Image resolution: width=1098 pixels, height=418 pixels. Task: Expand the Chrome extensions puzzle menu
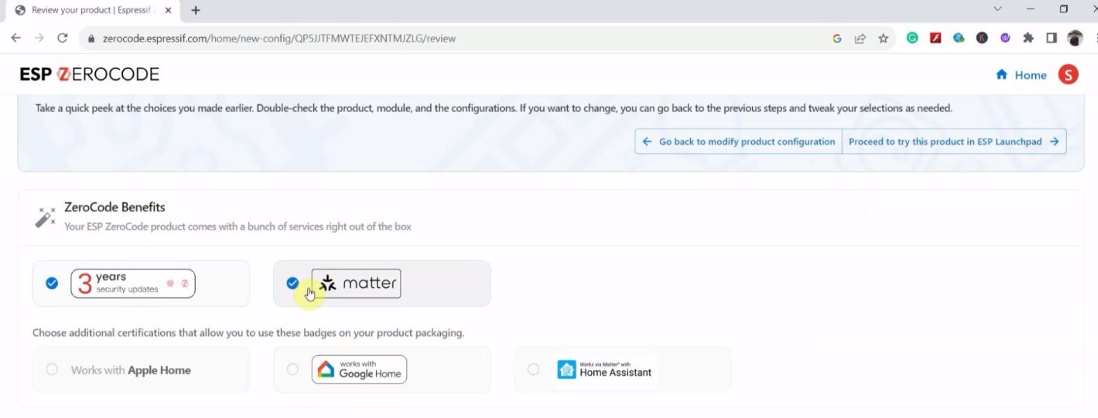pyautogui.click(x=1028, y=39)
